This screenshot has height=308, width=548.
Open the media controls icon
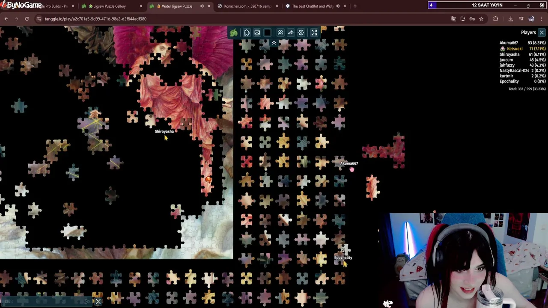click(521, 19)
